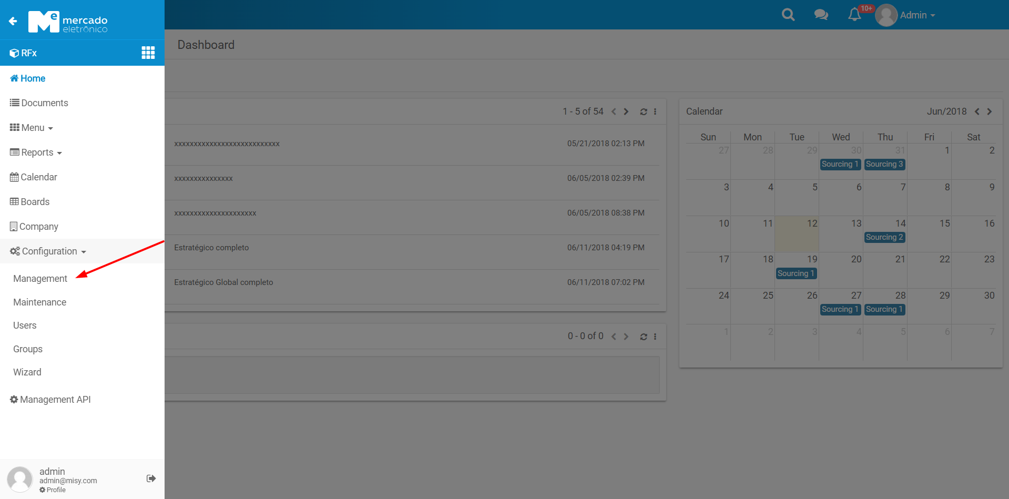Go to next page of the 54 items list
The image size is (1009, 499).
tap(626, 111)
